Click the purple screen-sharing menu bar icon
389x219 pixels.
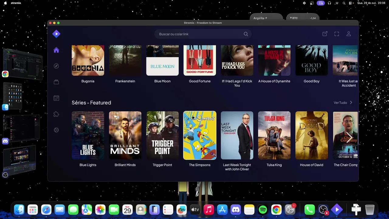[321, 3]
